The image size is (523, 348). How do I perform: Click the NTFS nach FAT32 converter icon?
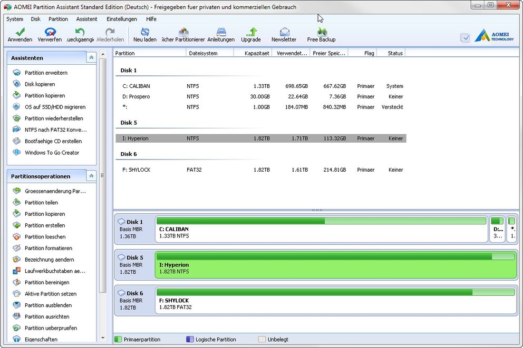tap(17, 130)
